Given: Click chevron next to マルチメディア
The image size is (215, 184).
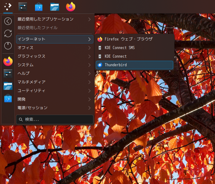Looking at the screenshot, I should 89,82.
